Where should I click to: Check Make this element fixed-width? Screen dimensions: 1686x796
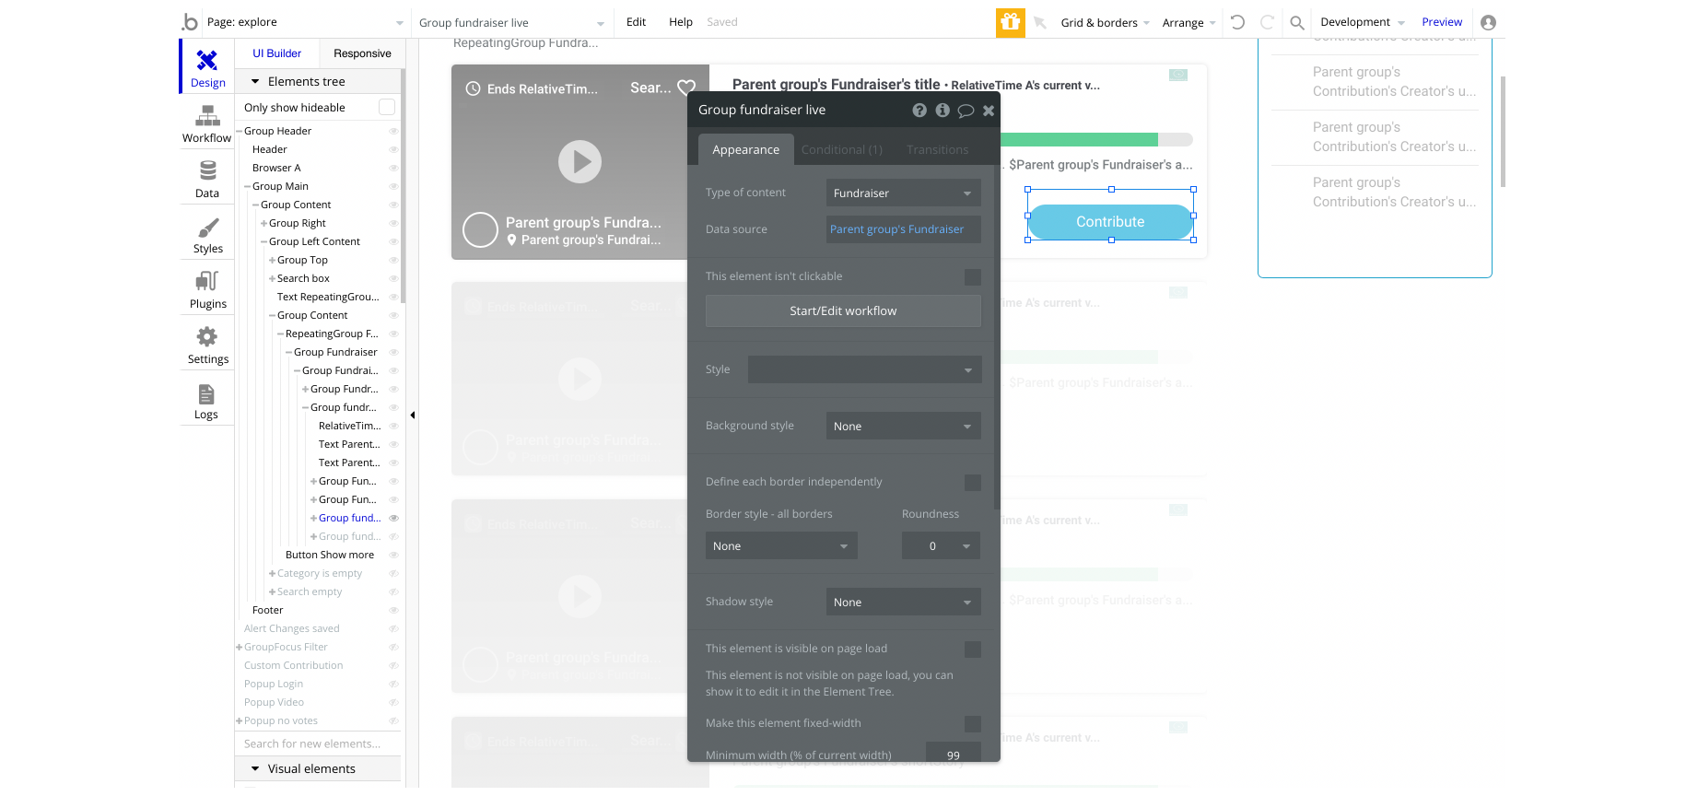point(972,723)
